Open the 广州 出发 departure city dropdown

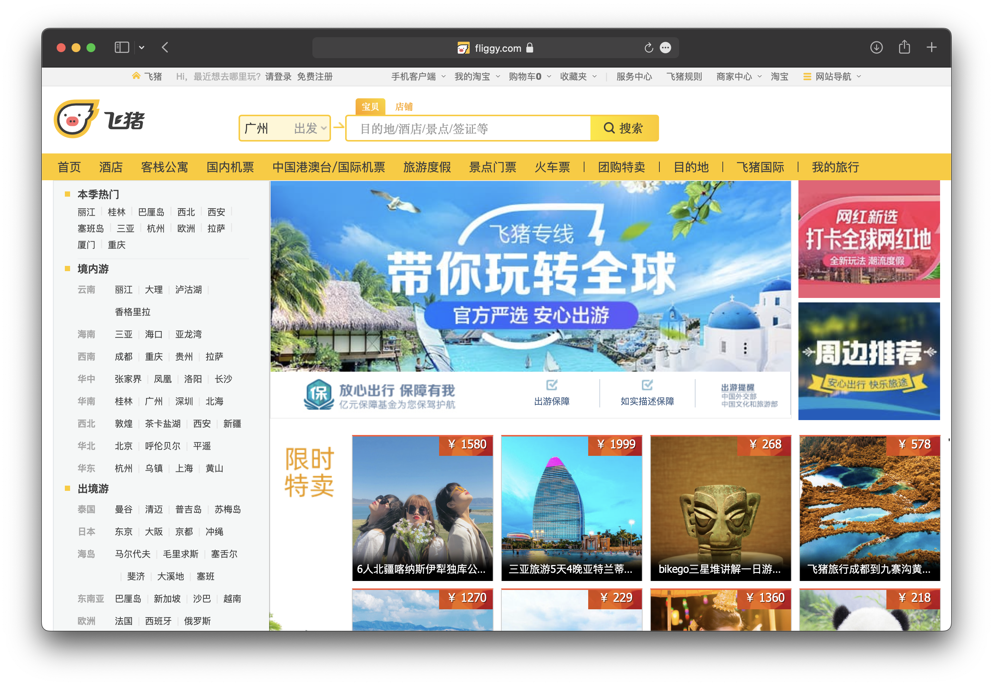[284, 128]
